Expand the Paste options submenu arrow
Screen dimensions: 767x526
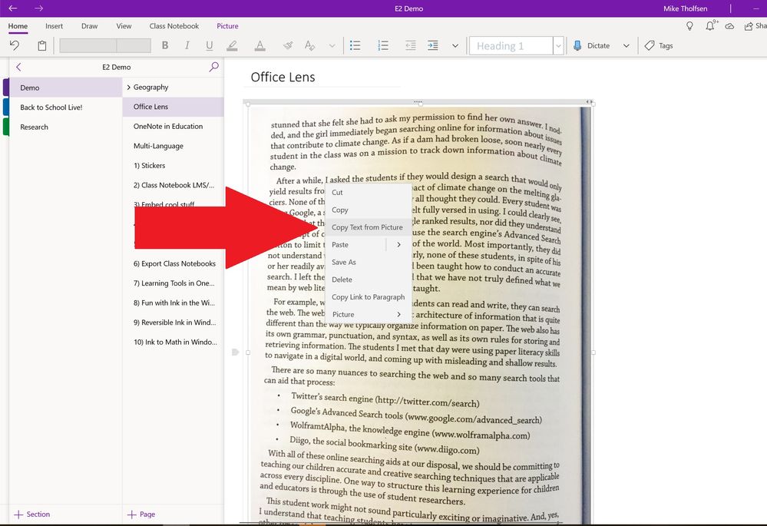[398, 245]
